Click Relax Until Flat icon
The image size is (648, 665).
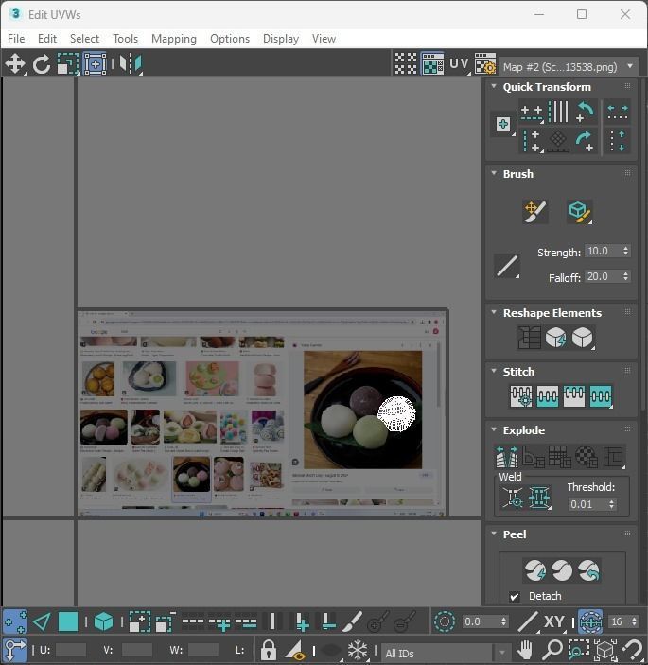[x=555, y=338]
